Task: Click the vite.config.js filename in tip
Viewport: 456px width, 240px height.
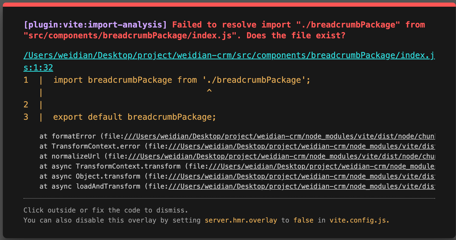Action: pos(359,220)
